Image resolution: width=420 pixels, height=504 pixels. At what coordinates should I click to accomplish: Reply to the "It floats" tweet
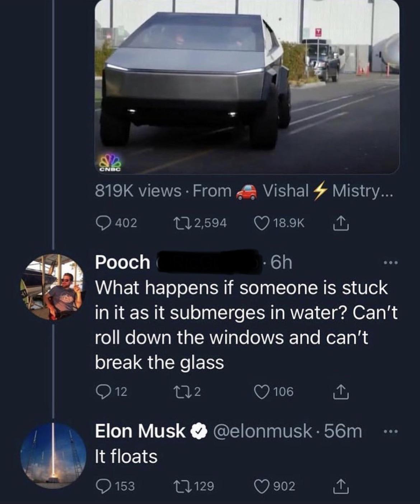103,486
